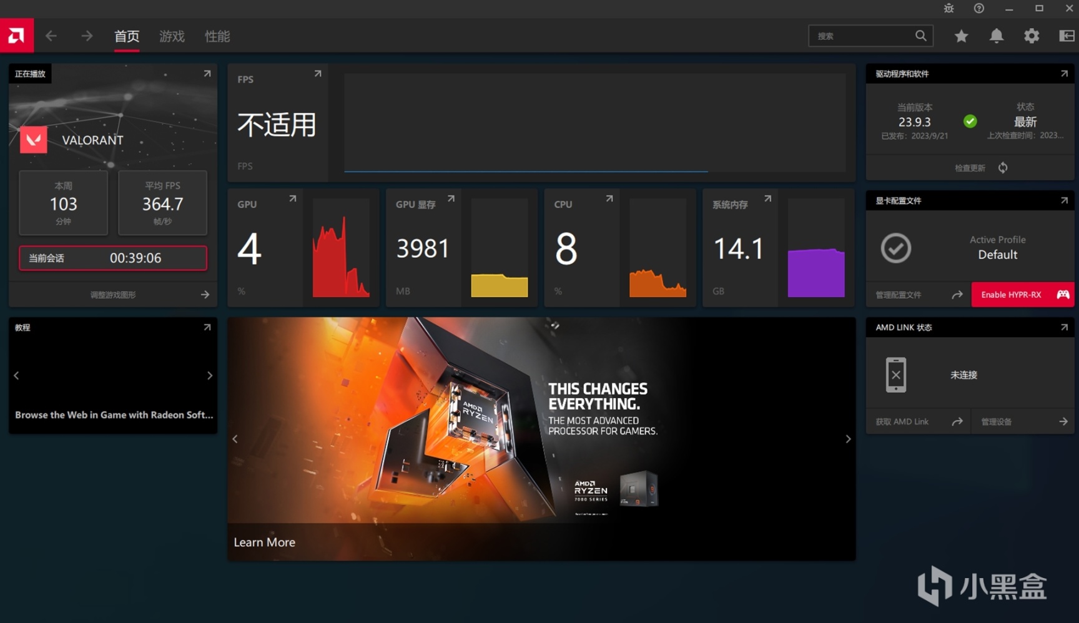
Task: Click 检查更新 to check updates
Action: 970,168
